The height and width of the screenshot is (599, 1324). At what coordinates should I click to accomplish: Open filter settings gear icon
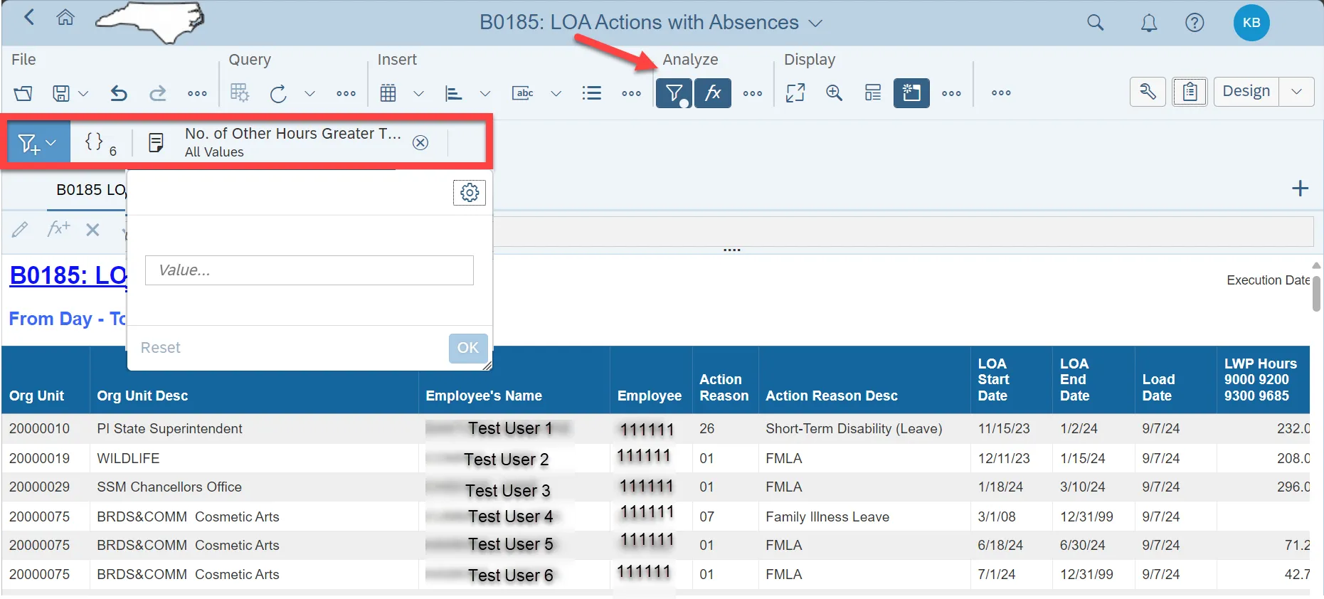(x=469, y=193)
